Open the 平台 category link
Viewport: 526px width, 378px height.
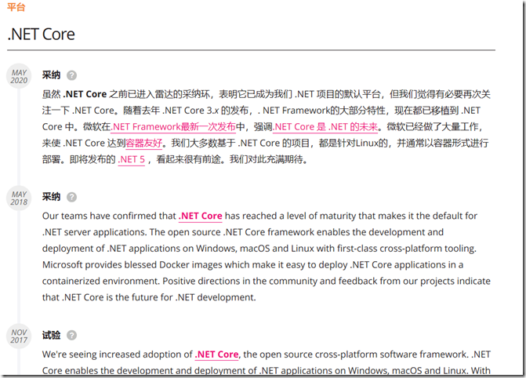pyautogui.click(x=16, y=7)
